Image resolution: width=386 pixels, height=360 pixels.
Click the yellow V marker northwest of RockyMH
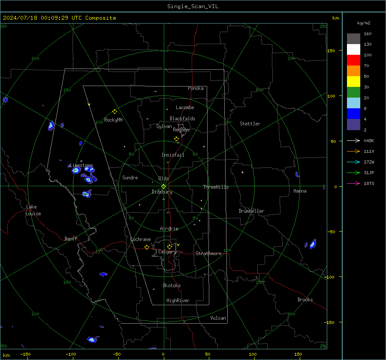(x=89, y=104)
